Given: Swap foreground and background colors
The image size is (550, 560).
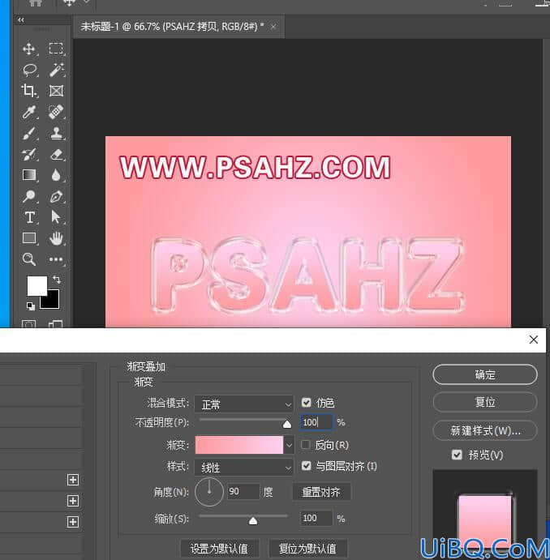Looking at the screenshot, I should 57,279.
